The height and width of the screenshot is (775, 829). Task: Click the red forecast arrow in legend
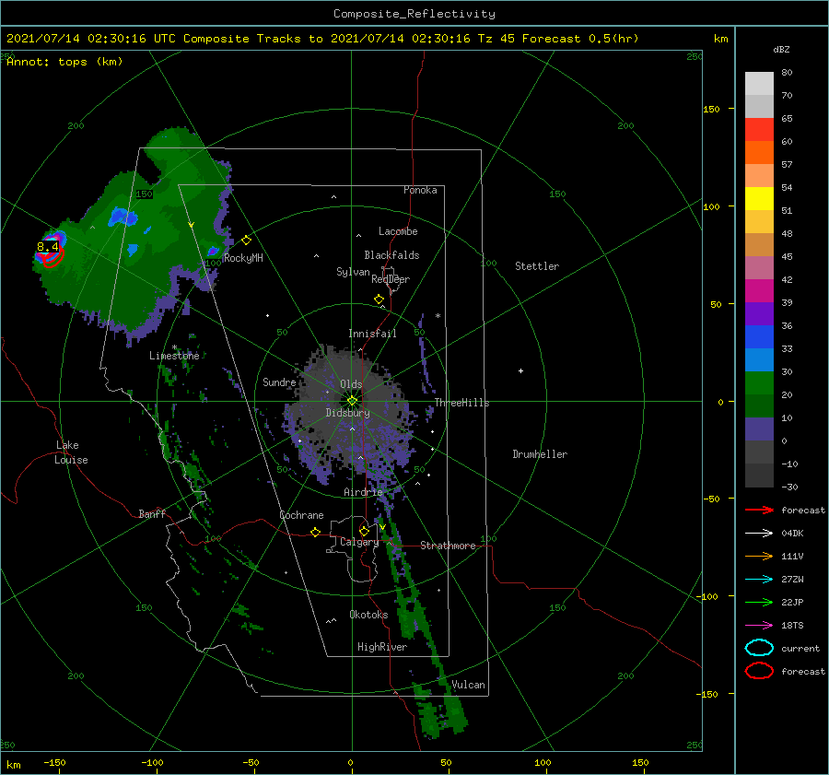(x=759, y=510)
